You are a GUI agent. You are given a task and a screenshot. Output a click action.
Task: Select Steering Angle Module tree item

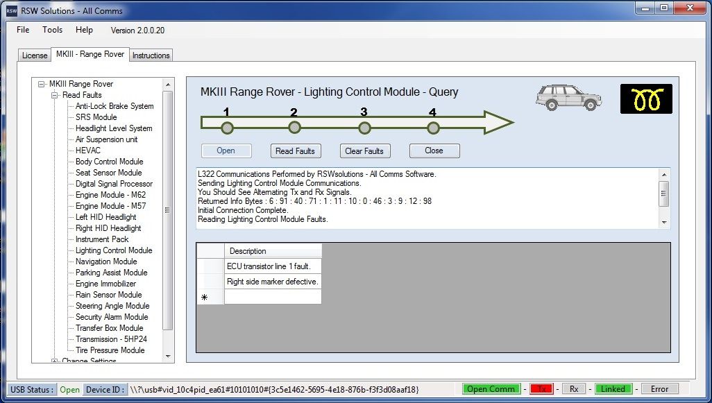112,306
